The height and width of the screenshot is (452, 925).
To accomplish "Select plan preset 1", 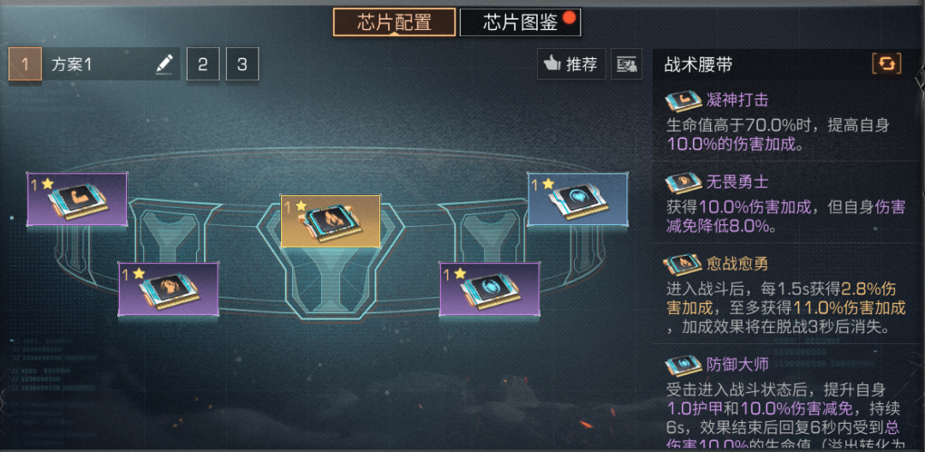I will coord(25,63).
